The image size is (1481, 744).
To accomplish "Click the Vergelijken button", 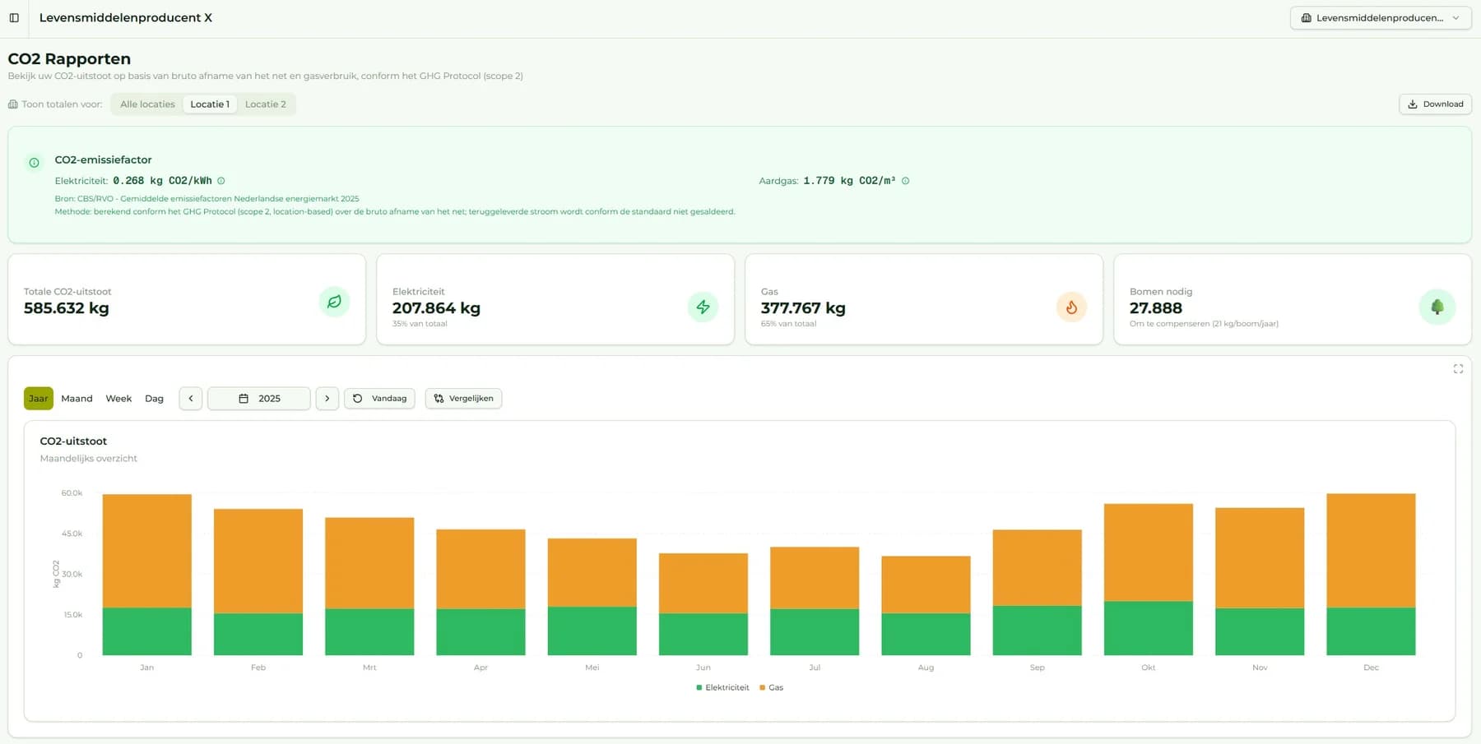I will tap(464, 399).
